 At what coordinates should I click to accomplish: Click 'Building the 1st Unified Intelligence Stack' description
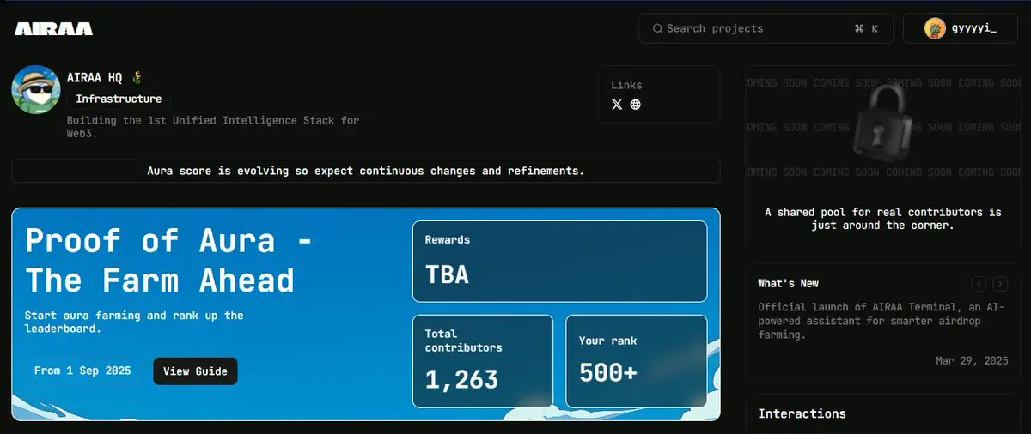pos(213,127)
